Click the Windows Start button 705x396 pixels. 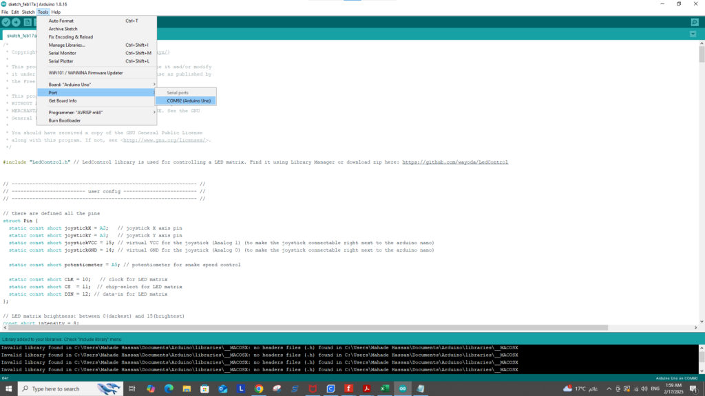click(x=8, y=389)
